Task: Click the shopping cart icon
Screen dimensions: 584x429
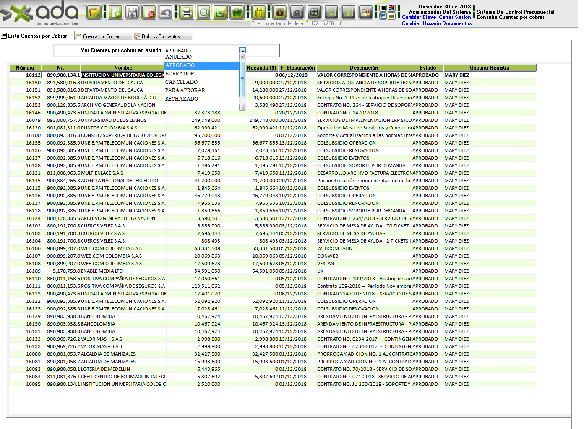Action: click(331, 13)
